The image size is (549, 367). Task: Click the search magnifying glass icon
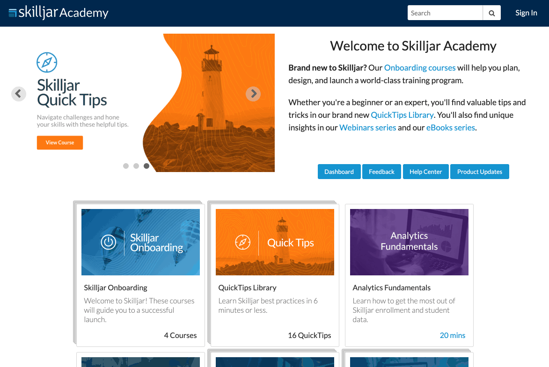491,13
